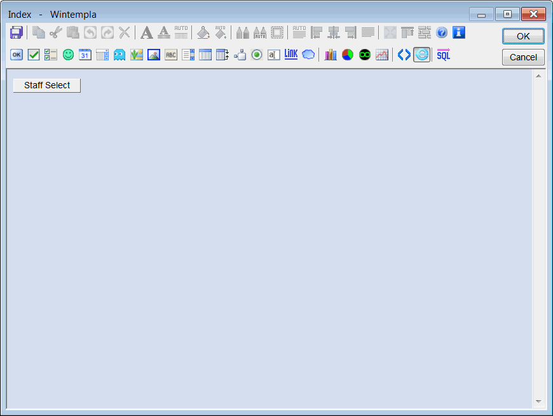This screenshot has height=416, width=553.
Task: Click the Save floppy disk icon
Action: click(17, 33)
